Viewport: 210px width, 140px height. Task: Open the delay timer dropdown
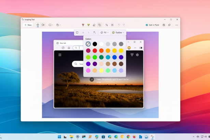coord(58,25)
